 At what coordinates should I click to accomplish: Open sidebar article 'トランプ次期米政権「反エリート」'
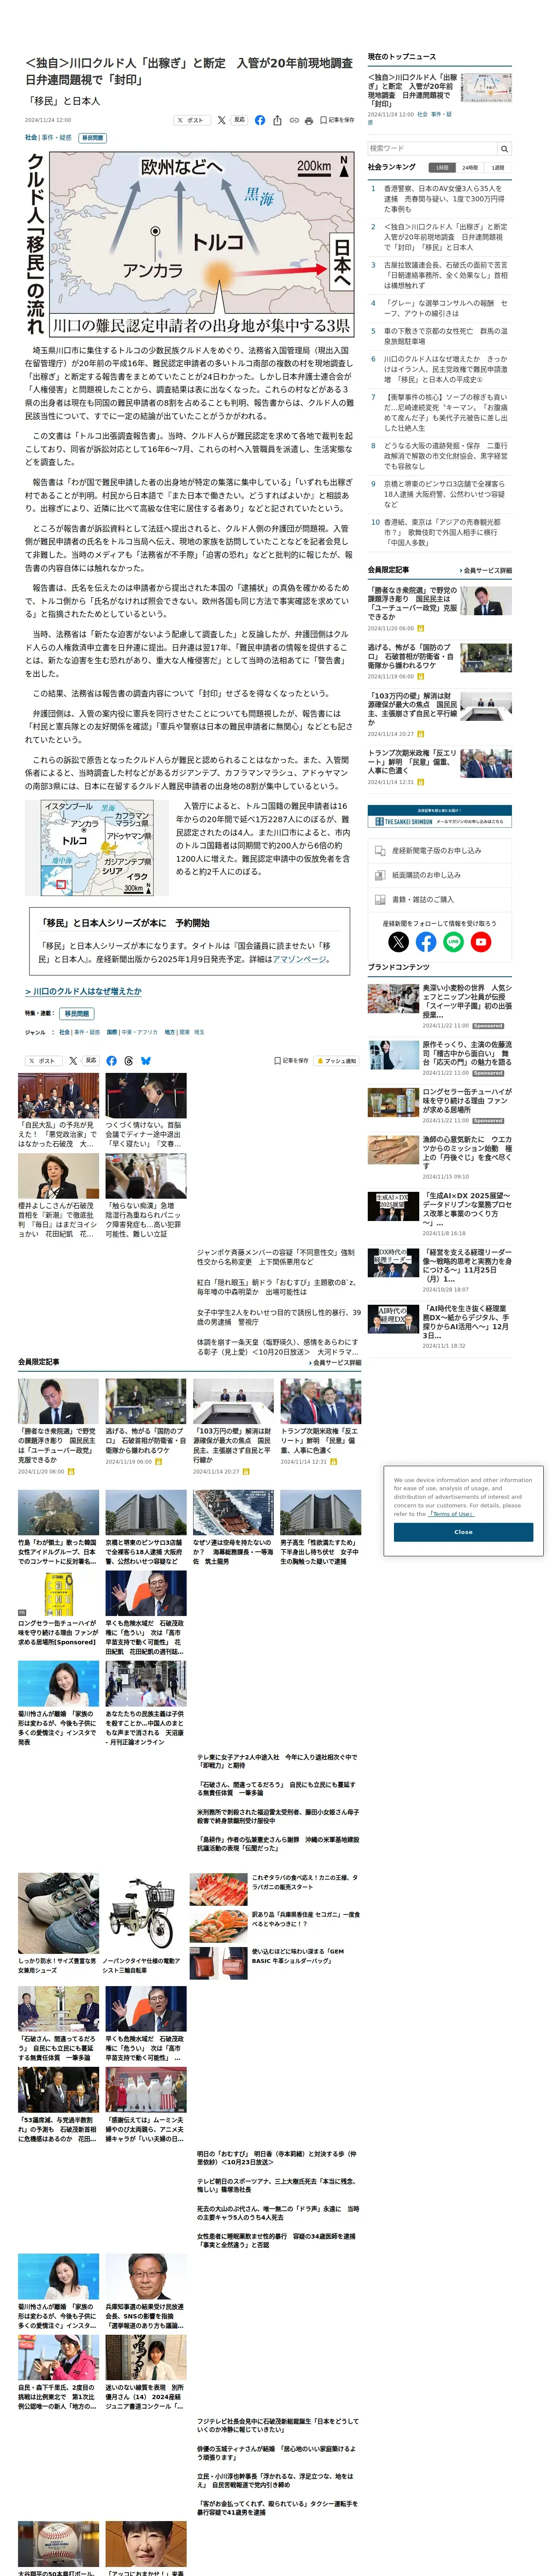412,762
